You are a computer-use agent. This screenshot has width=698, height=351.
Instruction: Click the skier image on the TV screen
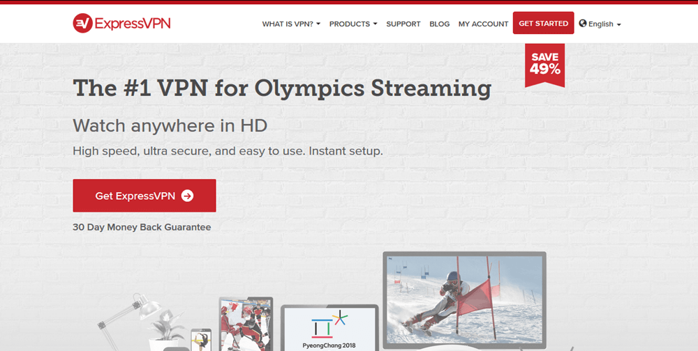[x=464, y=299]
